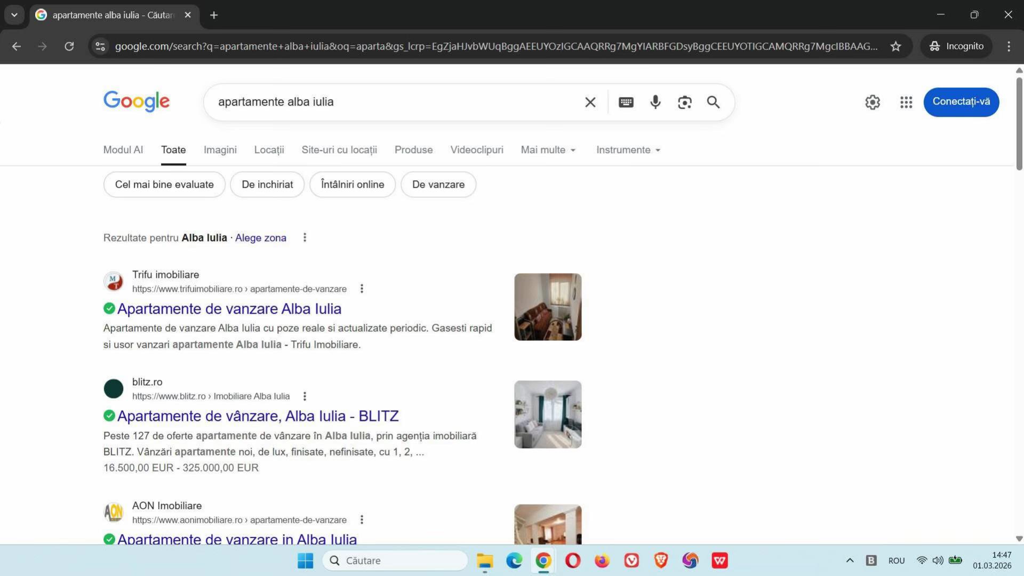View site information icon in address bar

(x=100, y=46)
